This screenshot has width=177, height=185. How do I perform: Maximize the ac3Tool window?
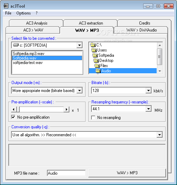[x=158, y=6]
